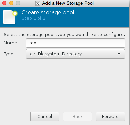Close the Add a New Storage Pool window
This screenshot has height=125, width=130.
(4, 3)
